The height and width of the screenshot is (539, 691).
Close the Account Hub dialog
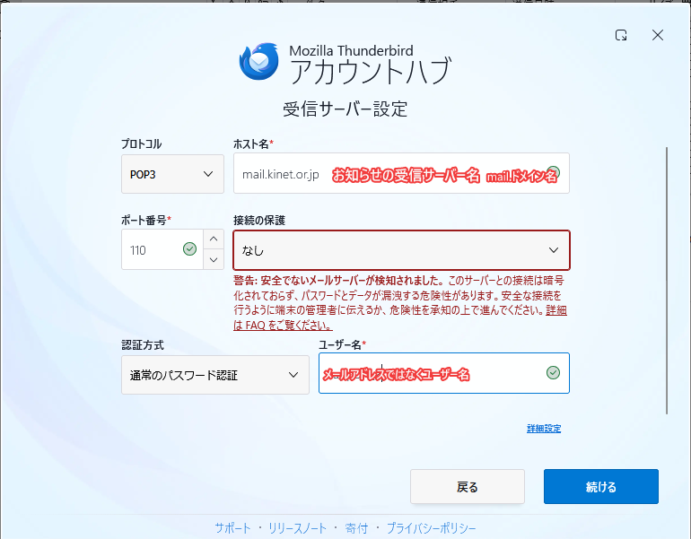658,35
